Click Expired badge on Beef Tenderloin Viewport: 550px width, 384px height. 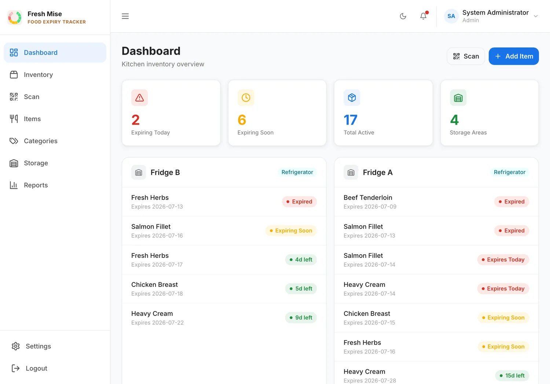pyautogui.click(x=511, y=202)
